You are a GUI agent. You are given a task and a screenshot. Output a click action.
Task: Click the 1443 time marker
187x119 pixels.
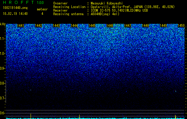tap(56, 26)
